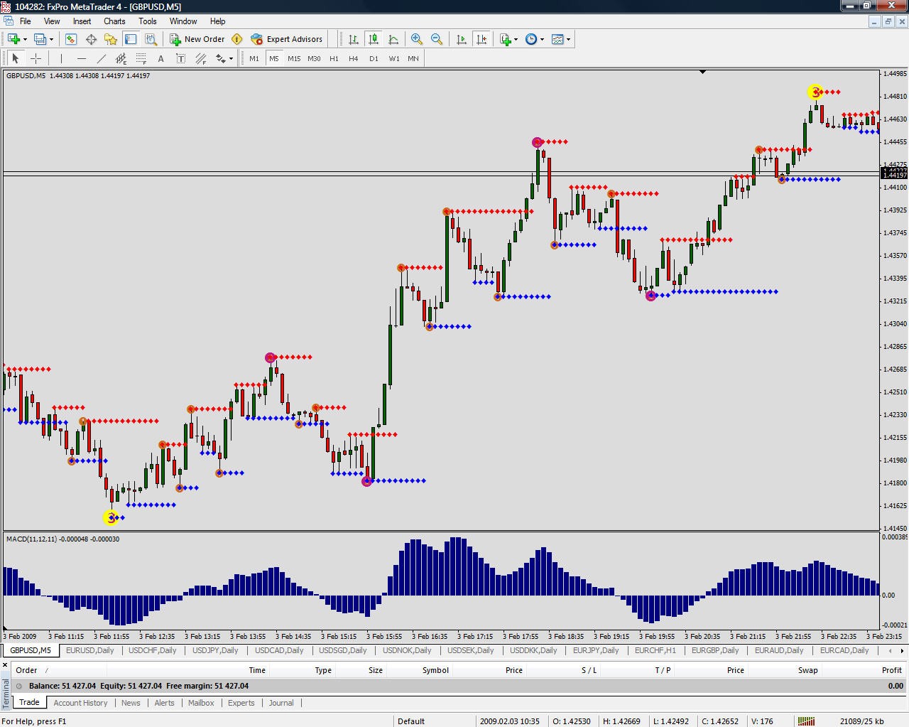Image resolution: width=909 pixels, height=727 pixels.
Task: Toggle the Terminal panel icon
Action: (x=131, y=39)
